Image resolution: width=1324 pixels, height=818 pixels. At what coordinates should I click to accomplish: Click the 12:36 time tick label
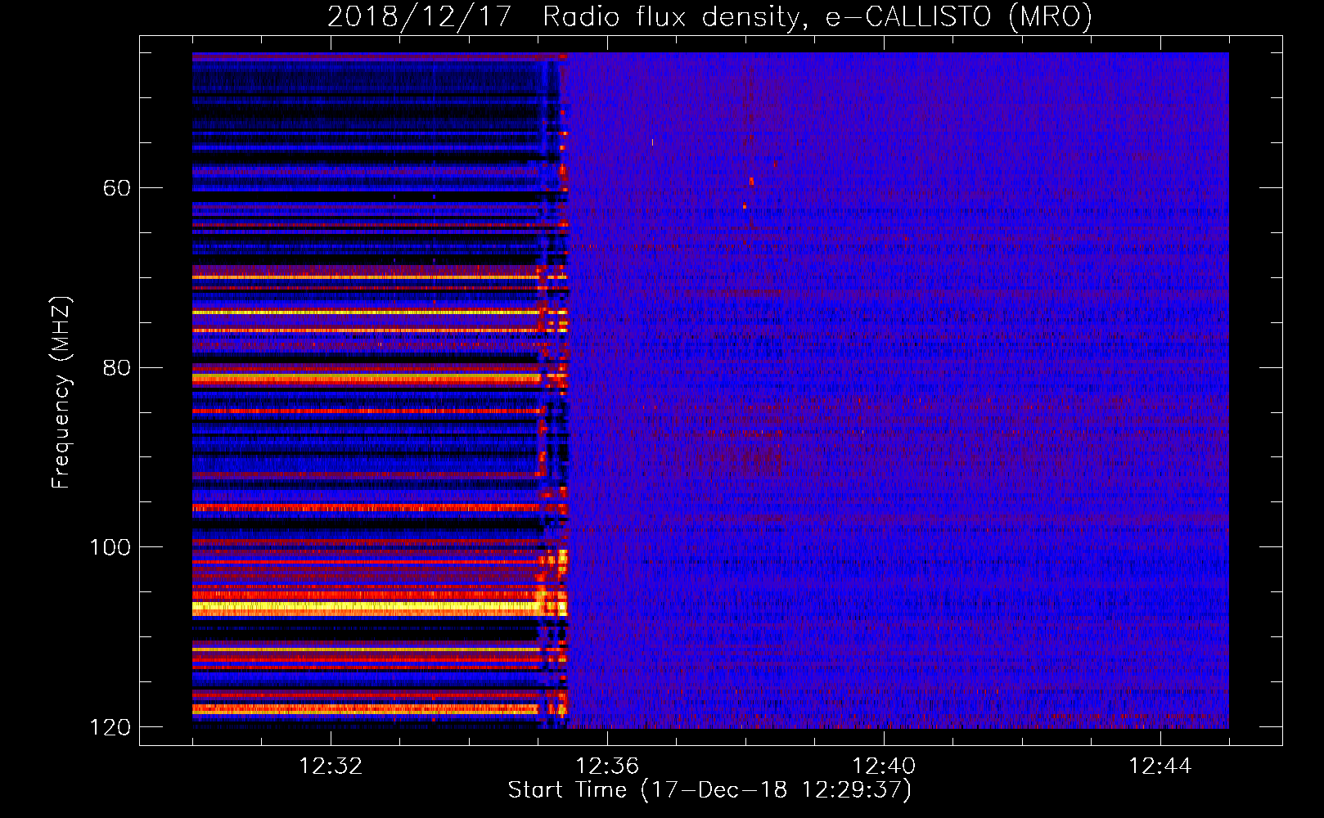point(607,766)
